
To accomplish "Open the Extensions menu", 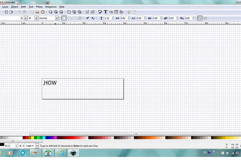I will (51, 7).
